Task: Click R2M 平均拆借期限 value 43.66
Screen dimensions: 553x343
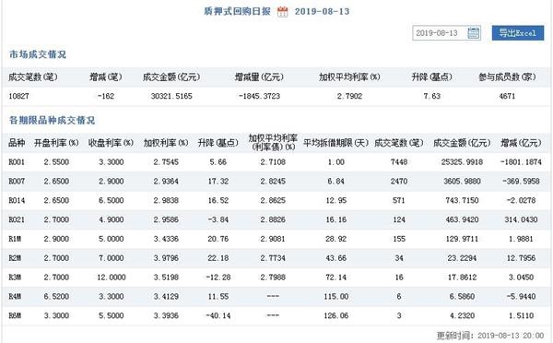Action: coord(335,258)
